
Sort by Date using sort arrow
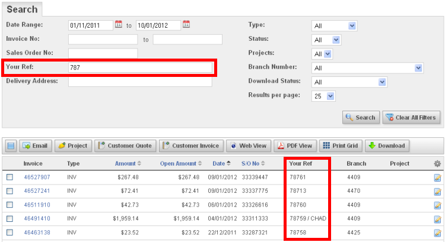[228, 163]
